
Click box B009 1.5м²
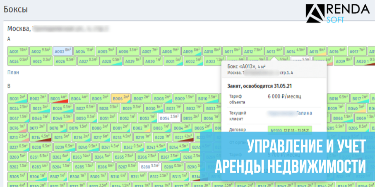click(185, 98)
